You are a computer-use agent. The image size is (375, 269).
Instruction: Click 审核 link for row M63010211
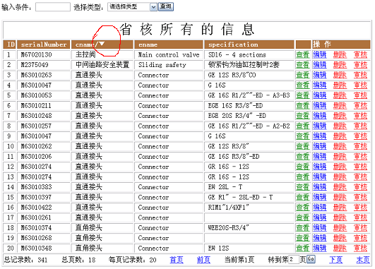360,105
